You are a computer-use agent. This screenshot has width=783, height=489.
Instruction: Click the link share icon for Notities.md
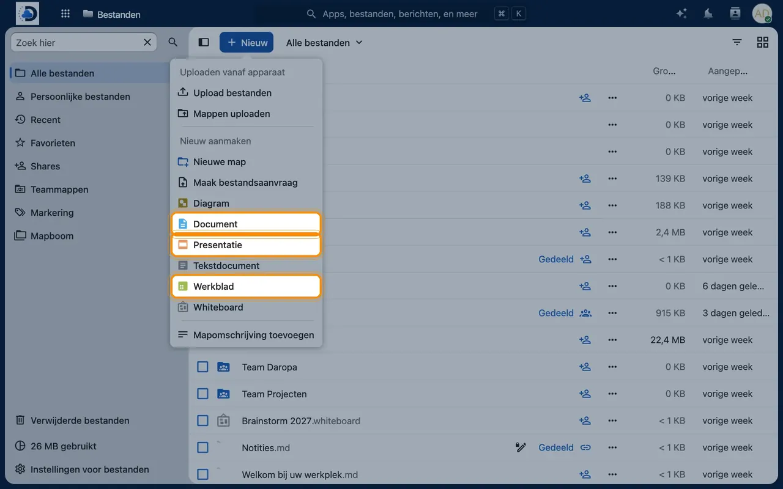click(x=585, y=447)
